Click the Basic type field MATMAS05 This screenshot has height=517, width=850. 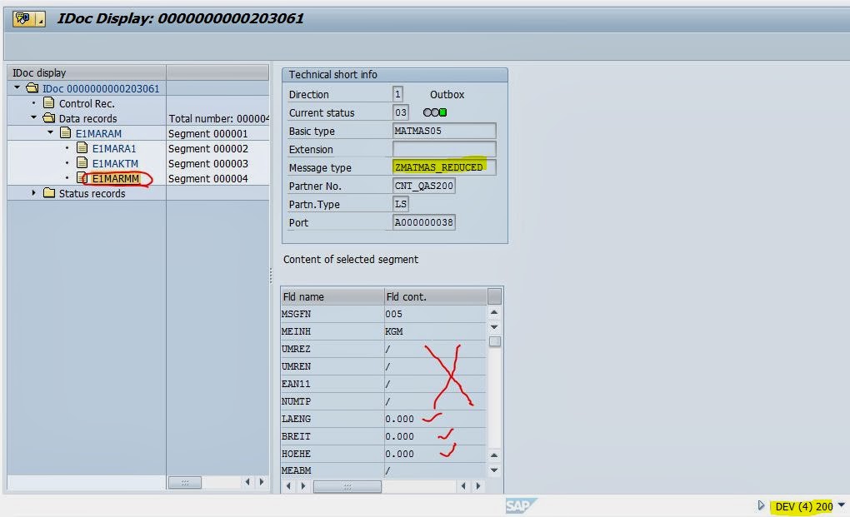click(444, 131)
